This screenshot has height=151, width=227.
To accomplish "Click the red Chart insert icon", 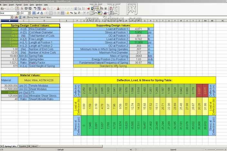I will pos(88,9).
